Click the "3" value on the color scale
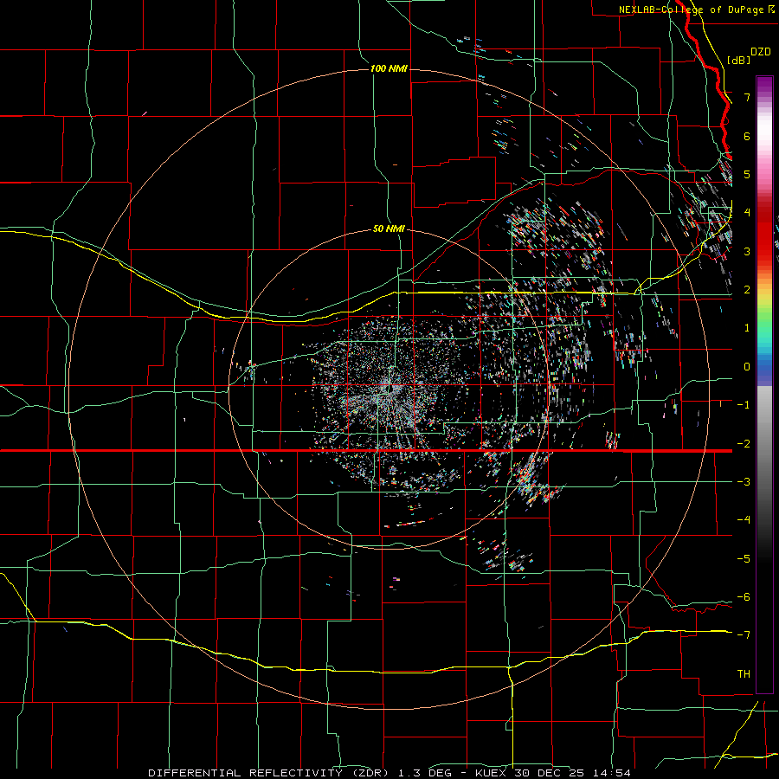The width and height of the screenshot is (779, 779). pos(747,251)
